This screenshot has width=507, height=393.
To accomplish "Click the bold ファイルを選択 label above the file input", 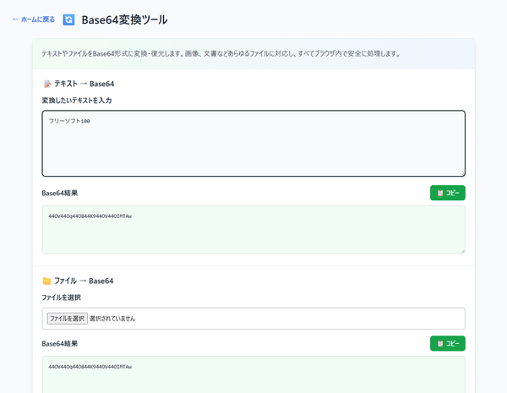I will pos(62,297).
